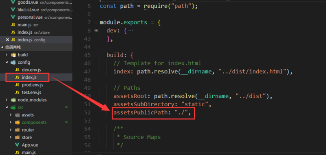
Task: Click the module.exports text on line 7
Action: pos(123,22)
